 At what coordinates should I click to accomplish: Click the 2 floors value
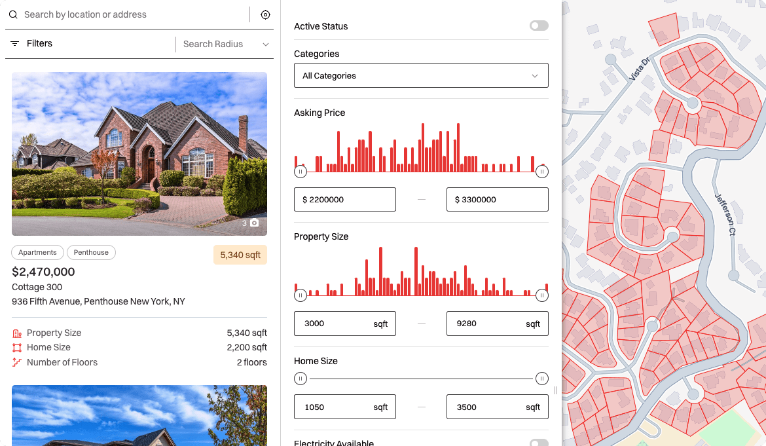pos(252,362)
